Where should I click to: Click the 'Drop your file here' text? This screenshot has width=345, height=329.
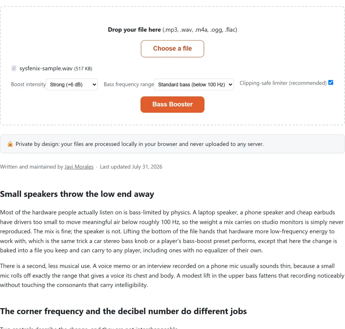pos(134,30)
